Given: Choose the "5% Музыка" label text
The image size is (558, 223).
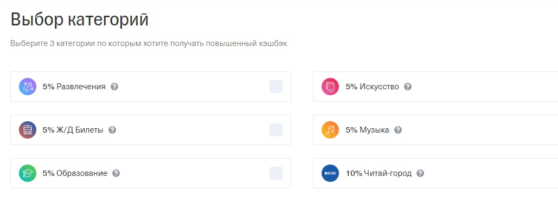Looking at the screenshot, I should [x=367, y=130].
